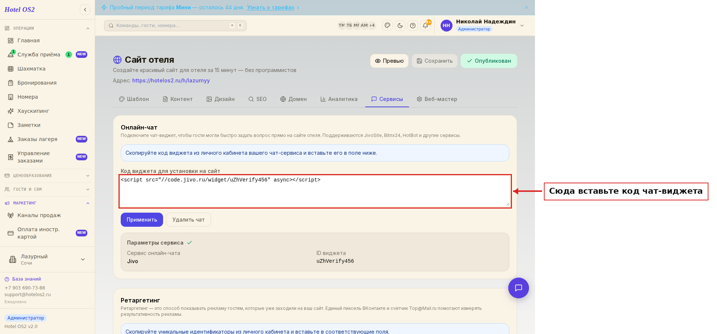The image size is (717, 334).
Task: Click the +4 team members avatar
Action: (x=372, y=25)
